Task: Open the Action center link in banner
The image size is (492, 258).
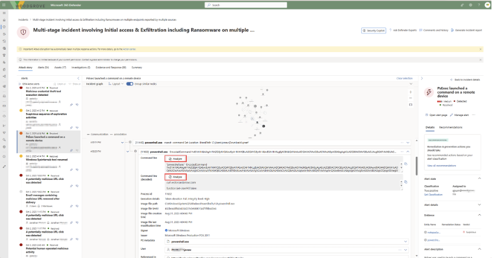Action: coord(130,49)
